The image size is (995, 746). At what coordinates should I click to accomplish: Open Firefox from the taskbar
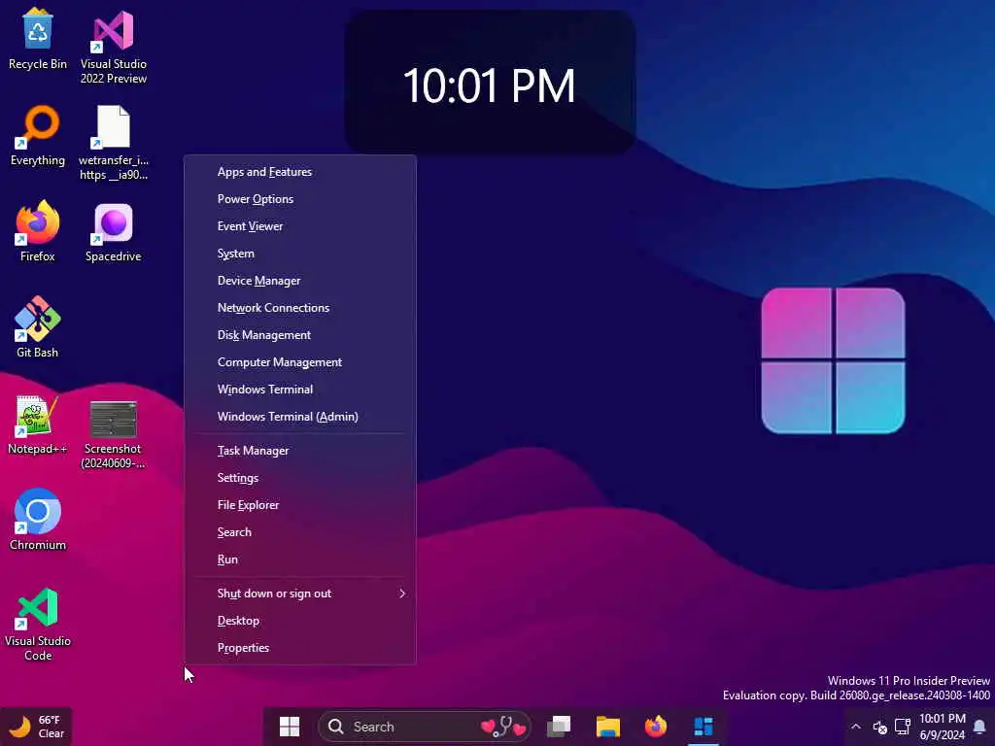coord(656,727)
